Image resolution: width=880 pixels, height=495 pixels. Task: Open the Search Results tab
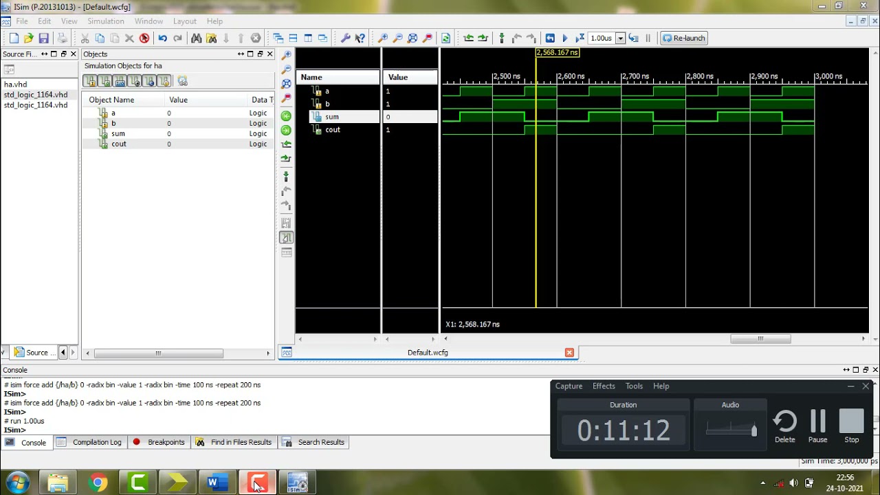coord(313,442)
